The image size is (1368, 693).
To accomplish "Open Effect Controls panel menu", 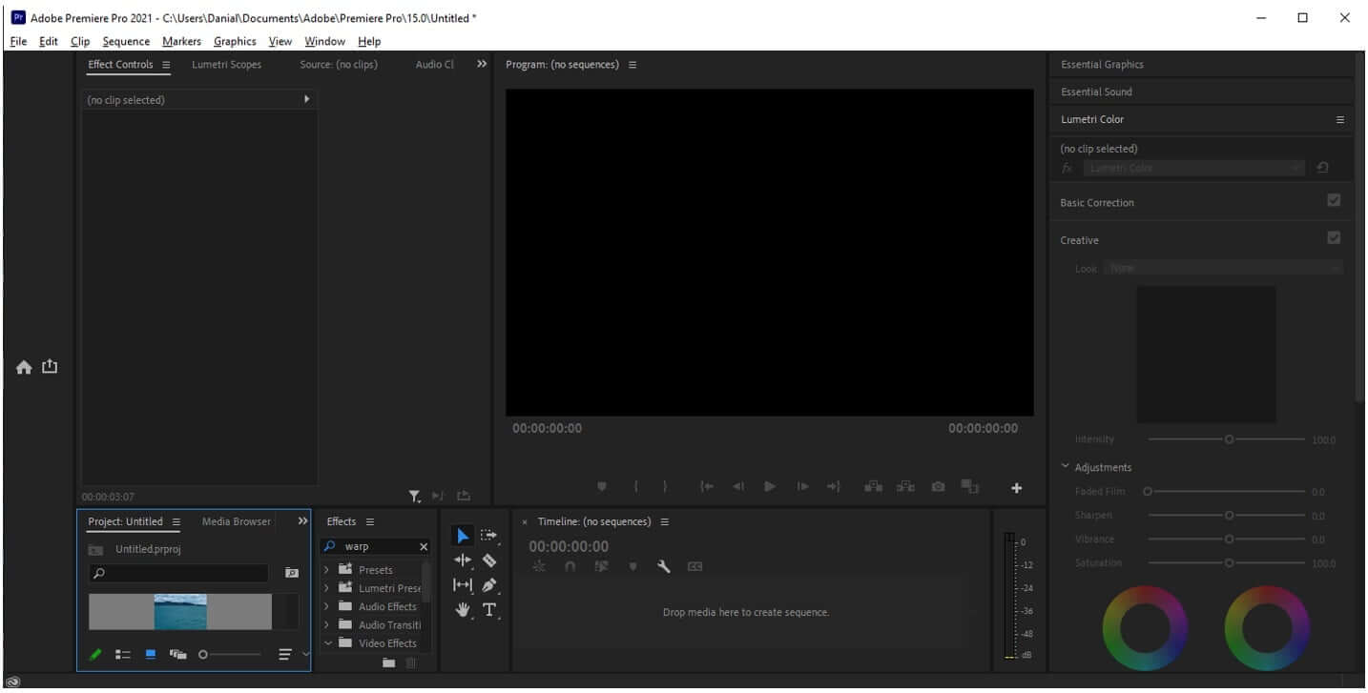I will 166,65.
